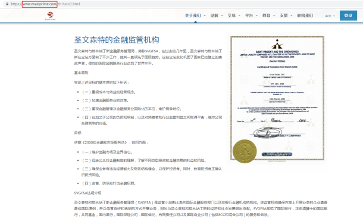Open the 中文 language dropdown

click(330, 15)
